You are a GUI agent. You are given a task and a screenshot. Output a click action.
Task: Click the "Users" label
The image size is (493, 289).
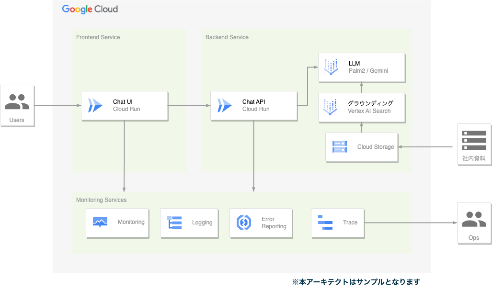tap(17, 120)
